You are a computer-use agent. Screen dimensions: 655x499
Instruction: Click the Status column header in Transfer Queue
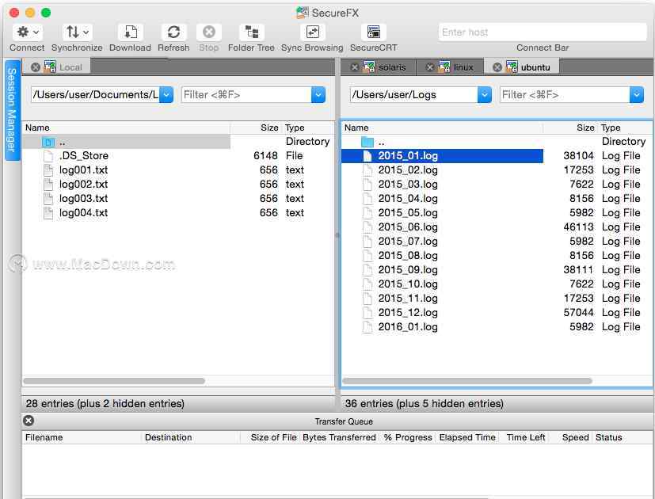point(623,437)
